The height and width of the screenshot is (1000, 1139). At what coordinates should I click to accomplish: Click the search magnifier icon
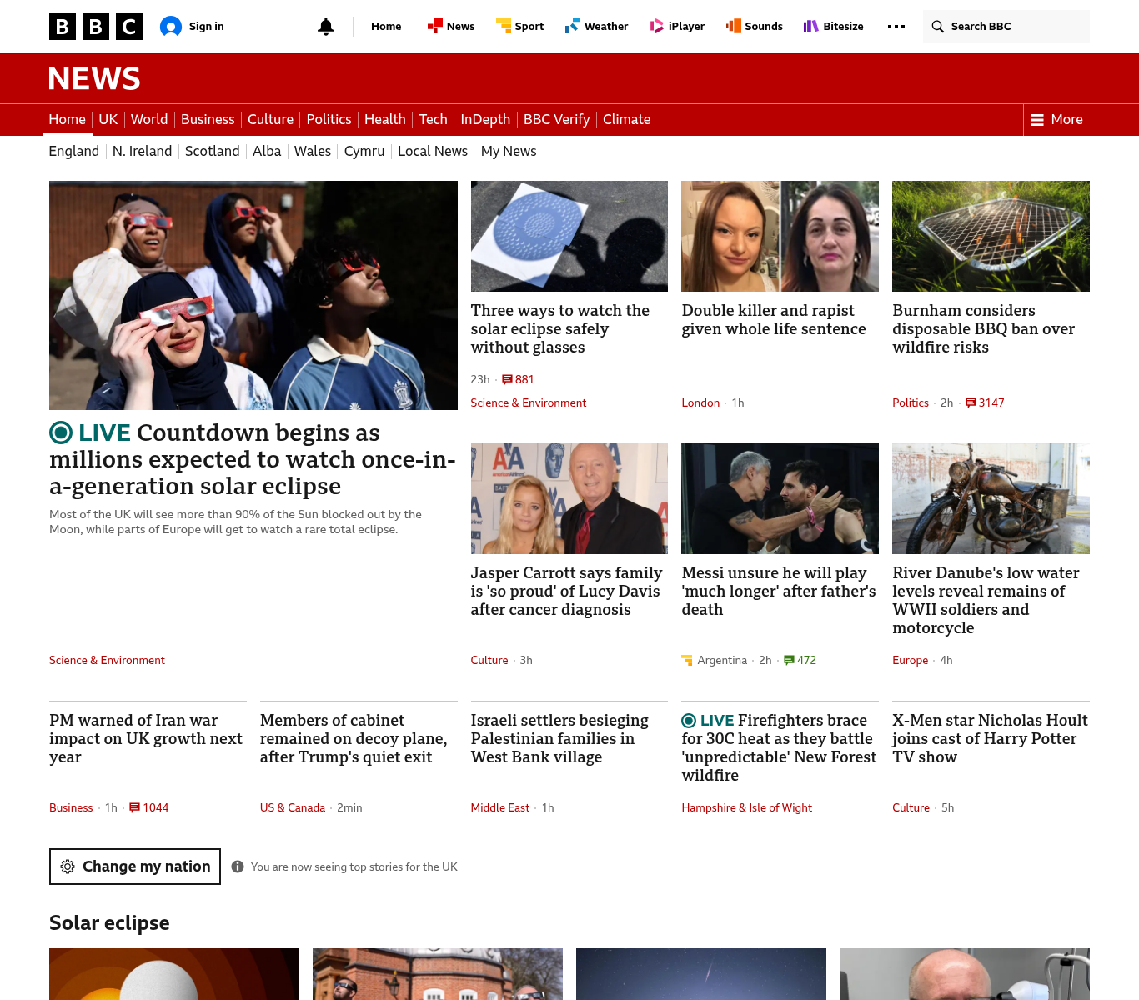938,27
